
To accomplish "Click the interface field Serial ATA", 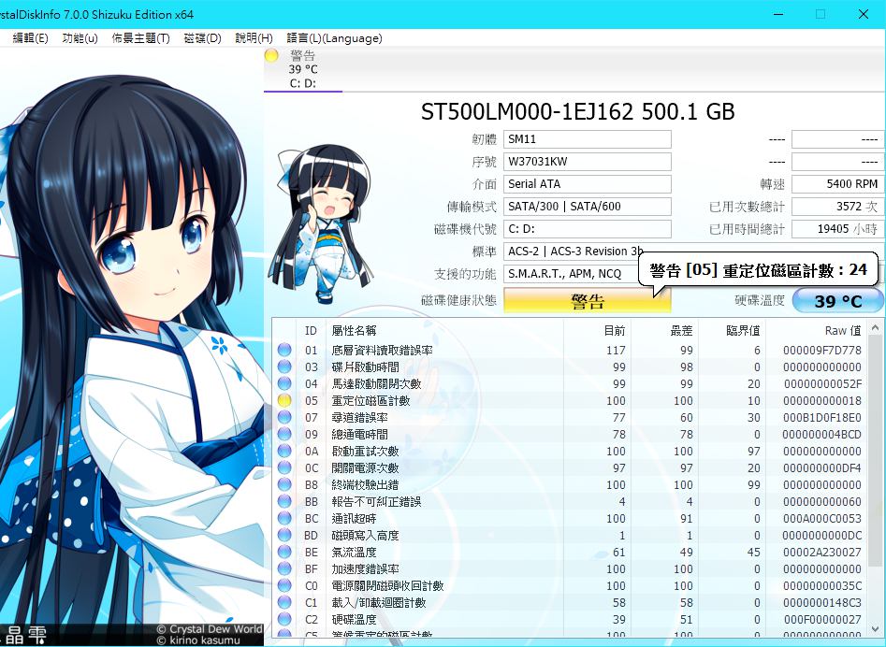I will coord(588,184).
